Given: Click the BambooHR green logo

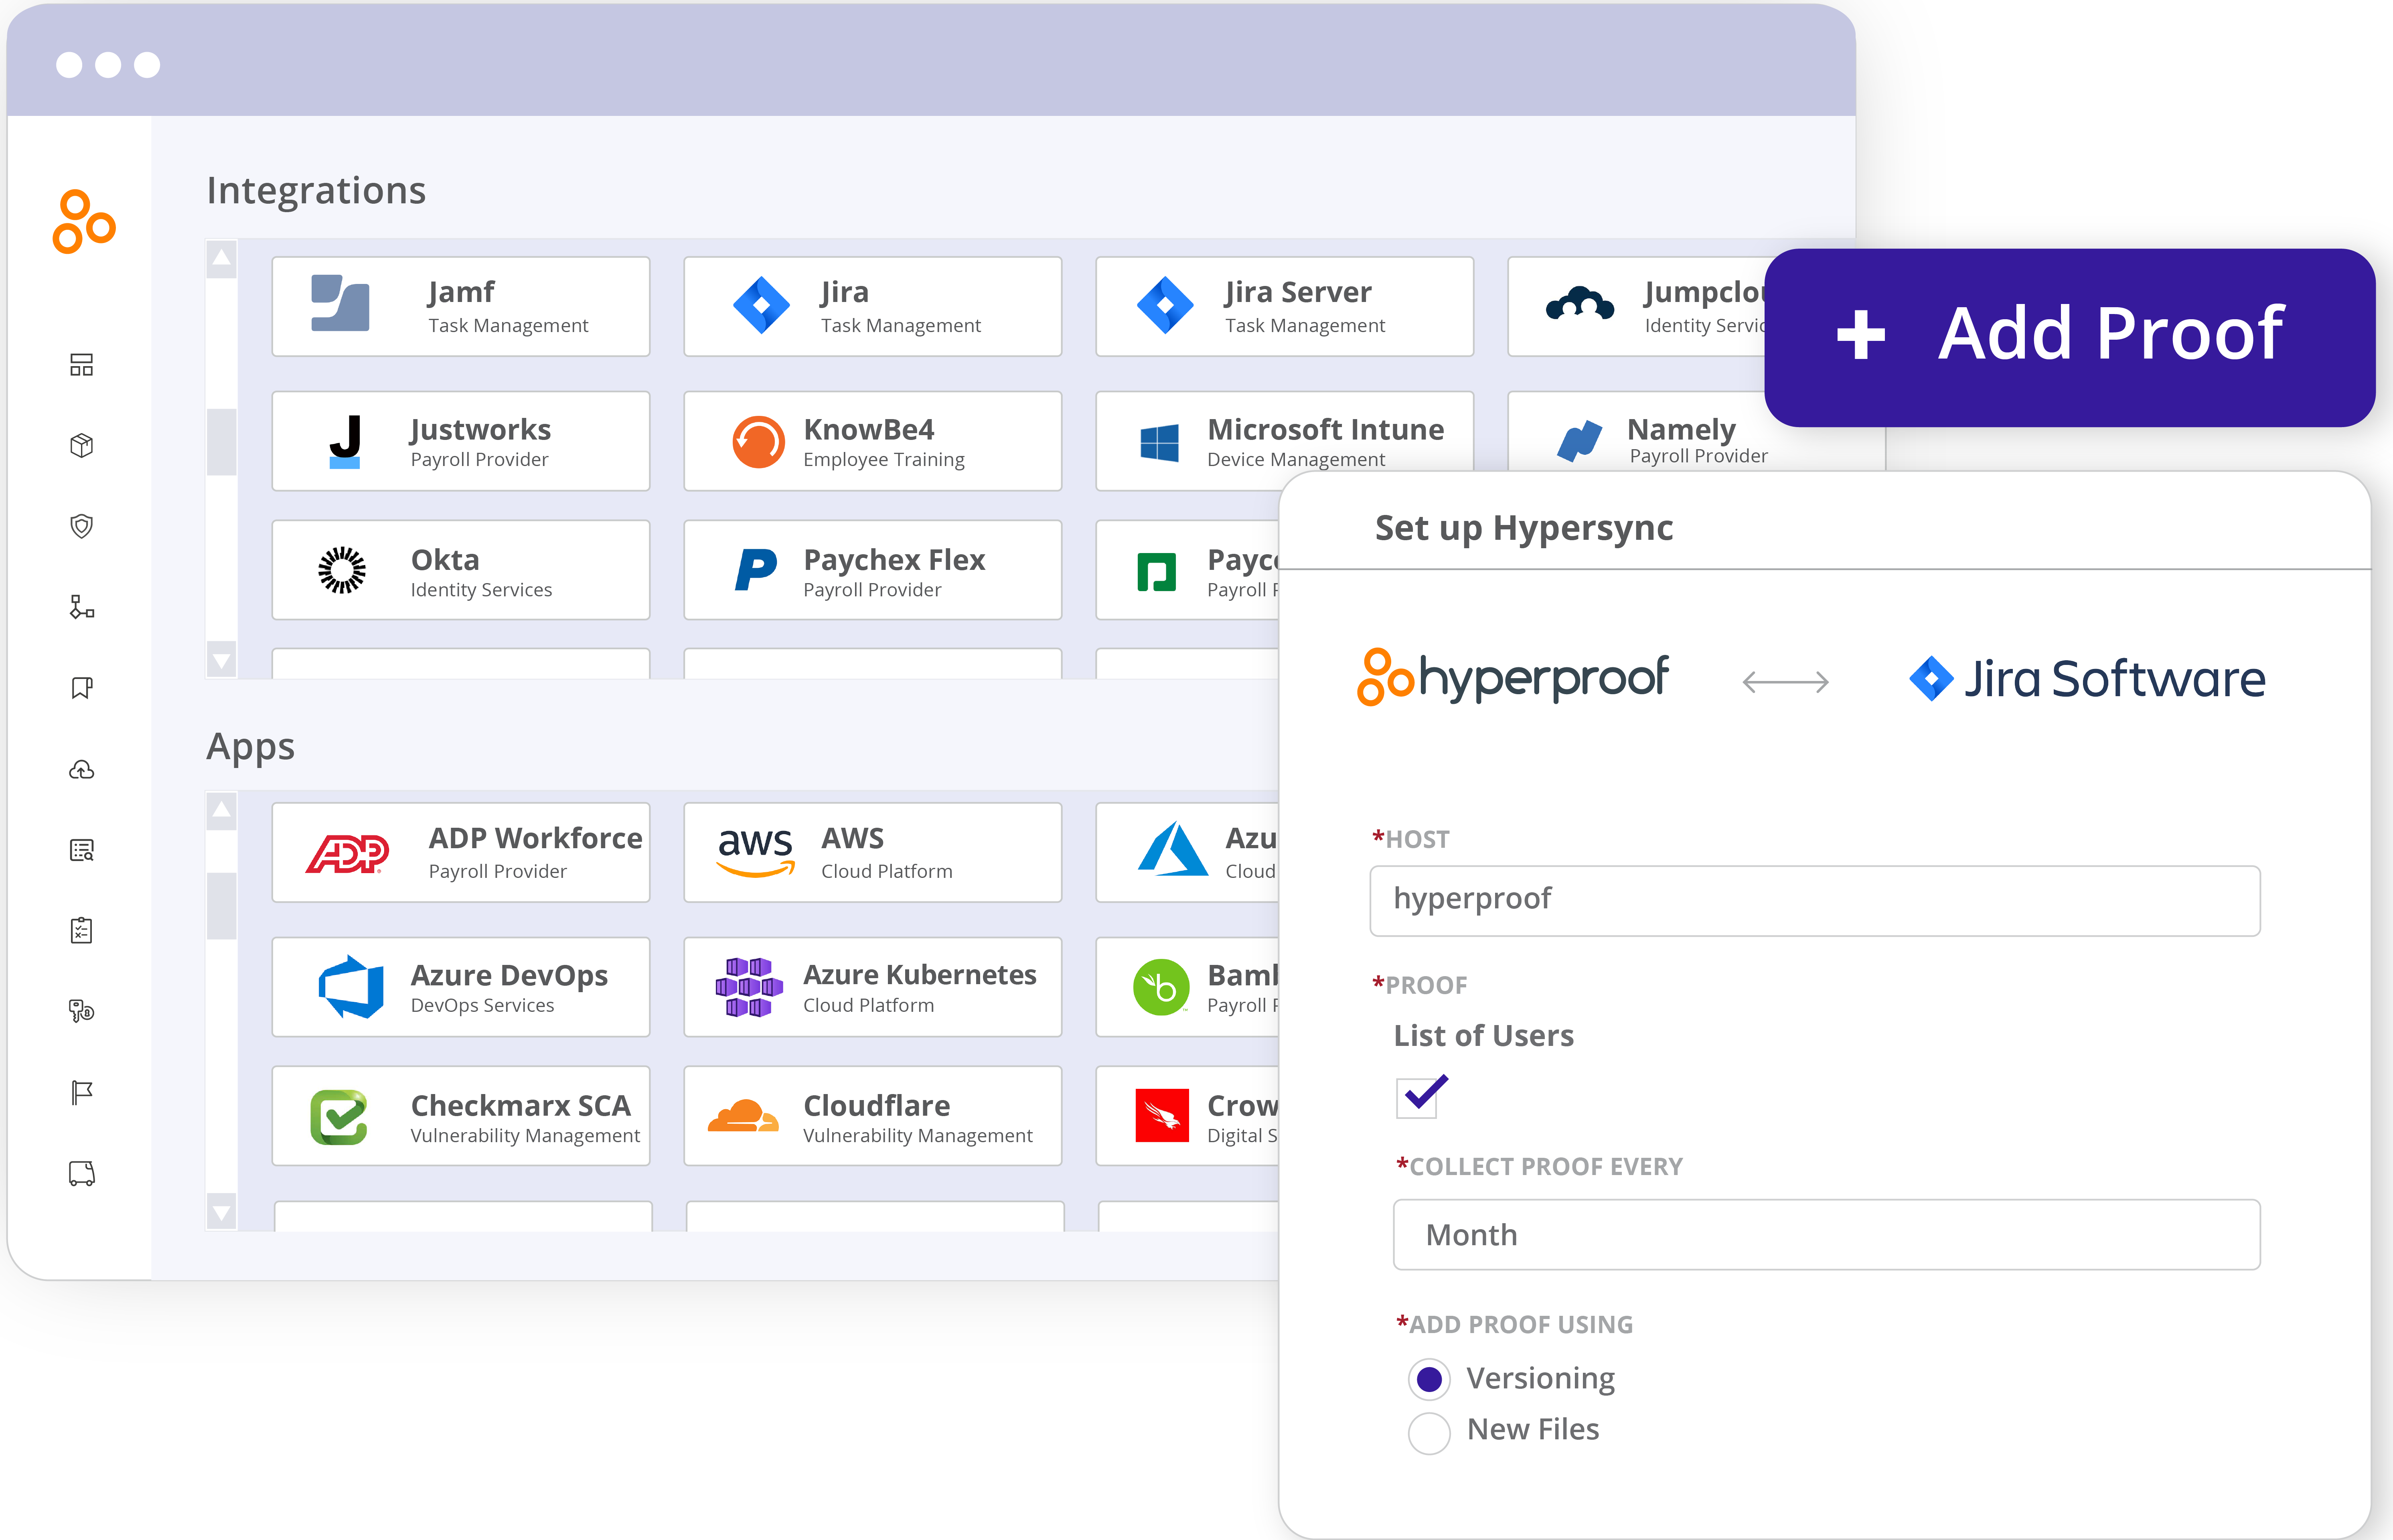Looking at the screenshot, I should (1161, 987).
